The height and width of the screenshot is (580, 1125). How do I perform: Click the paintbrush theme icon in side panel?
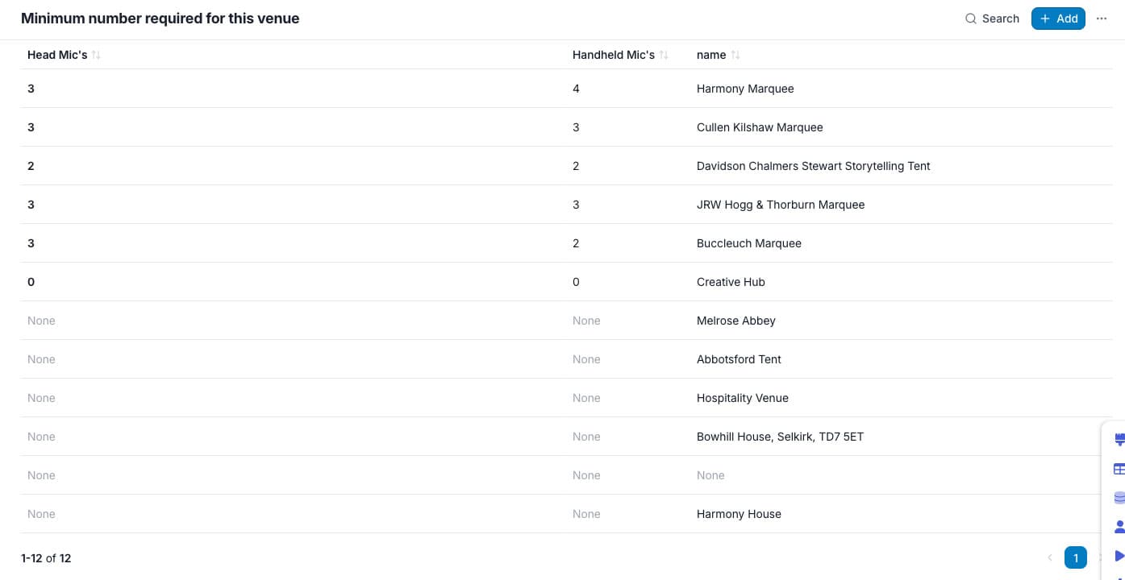pyautogui.click(x=1119, y=440)
